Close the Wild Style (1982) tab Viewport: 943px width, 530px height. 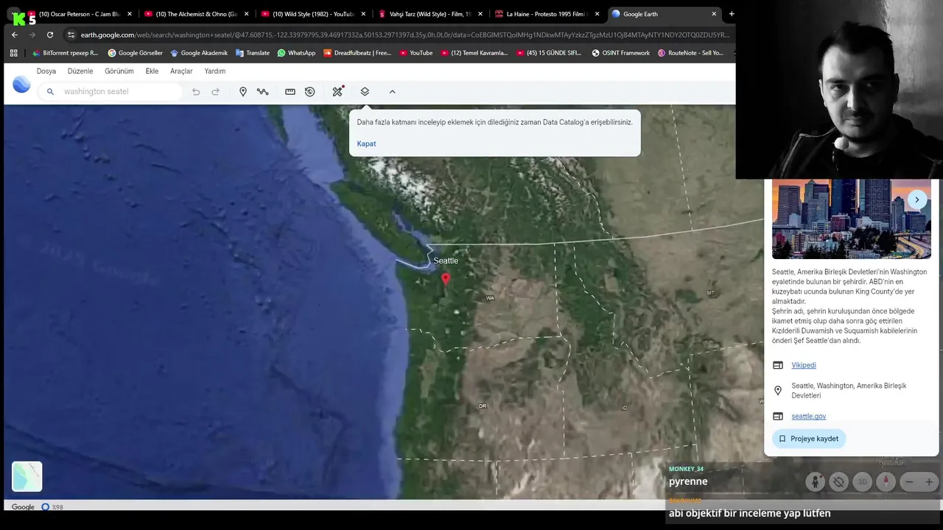[x=363, y=14]
